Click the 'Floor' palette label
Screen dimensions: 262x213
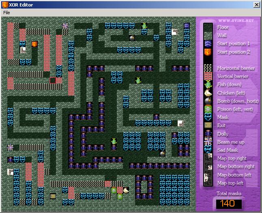point(223,27)
